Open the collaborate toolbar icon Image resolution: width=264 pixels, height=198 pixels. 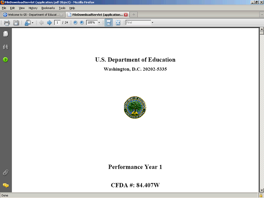tap(28, 23)
